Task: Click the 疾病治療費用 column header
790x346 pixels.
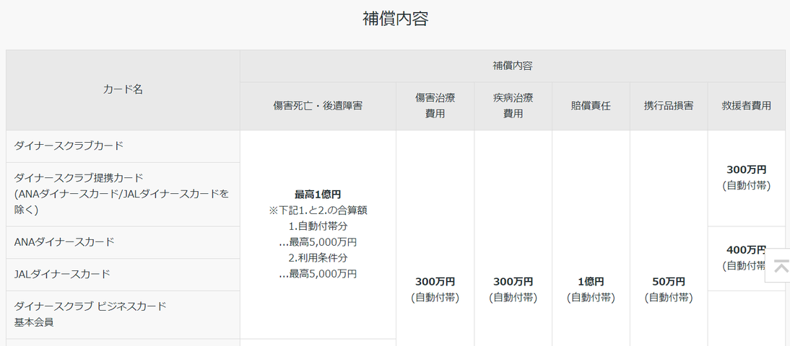Action: tap(513, 106)
